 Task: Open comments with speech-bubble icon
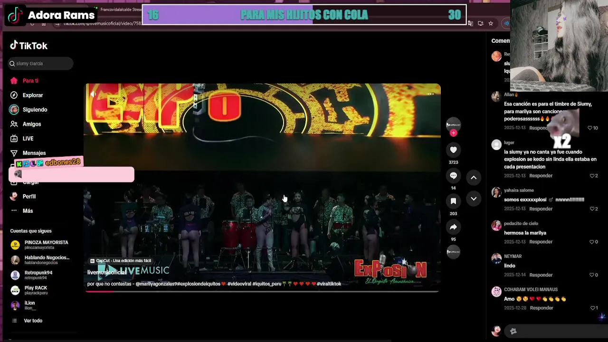point(453,176)
